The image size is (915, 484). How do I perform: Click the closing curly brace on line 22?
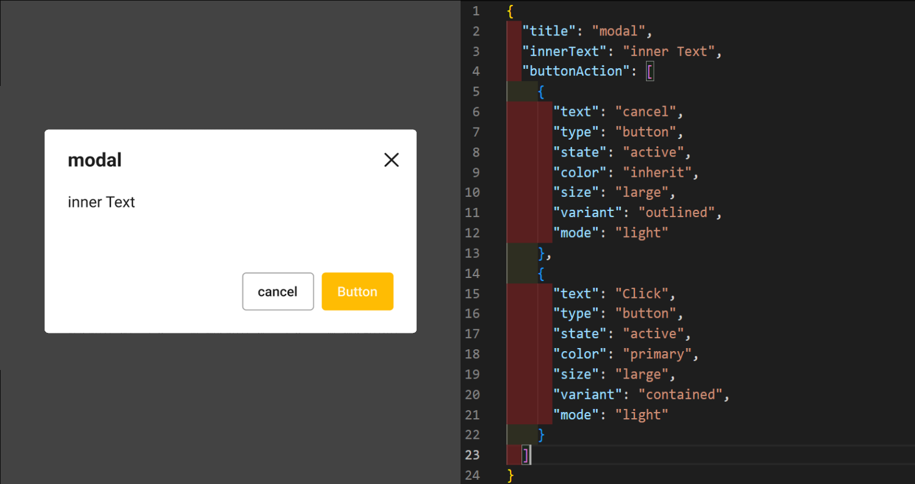(x=541, y=435)
